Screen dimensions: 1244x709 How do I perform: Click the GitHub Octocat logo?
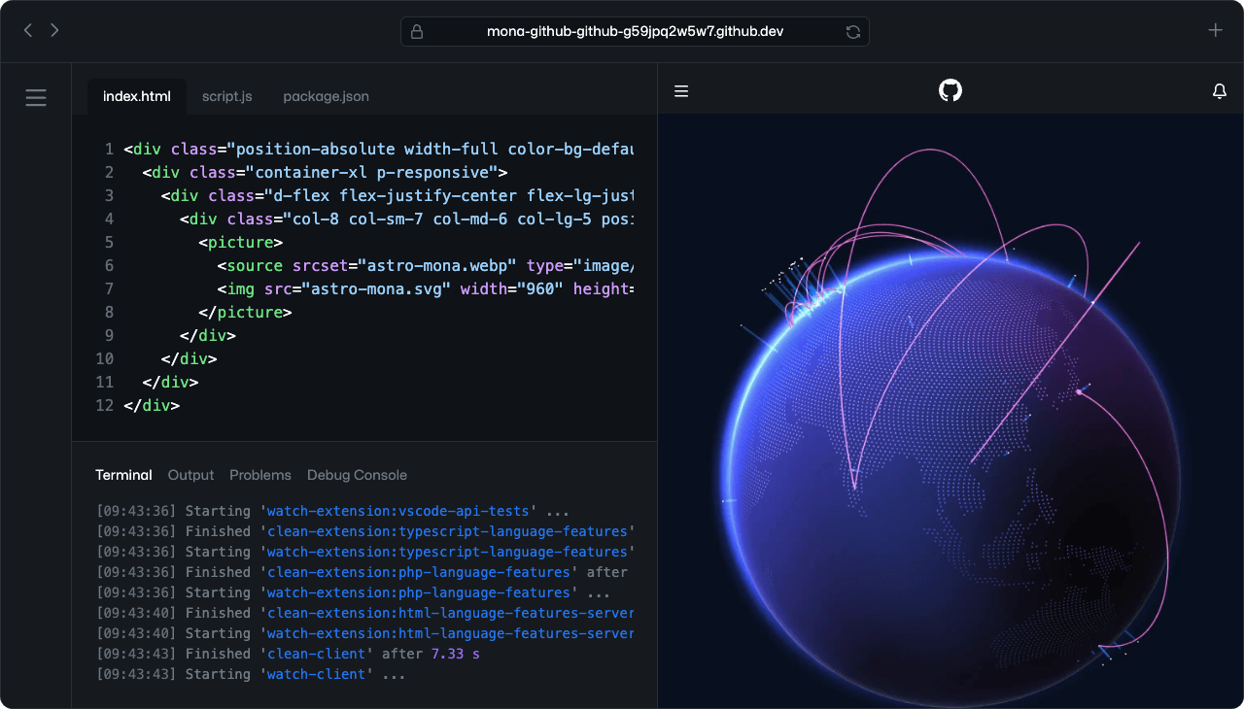[950, 90]
